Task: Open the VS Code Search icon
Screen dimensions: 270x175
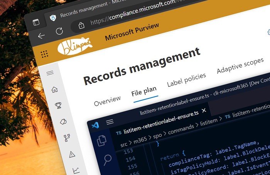Action: [x=108, y=160]
